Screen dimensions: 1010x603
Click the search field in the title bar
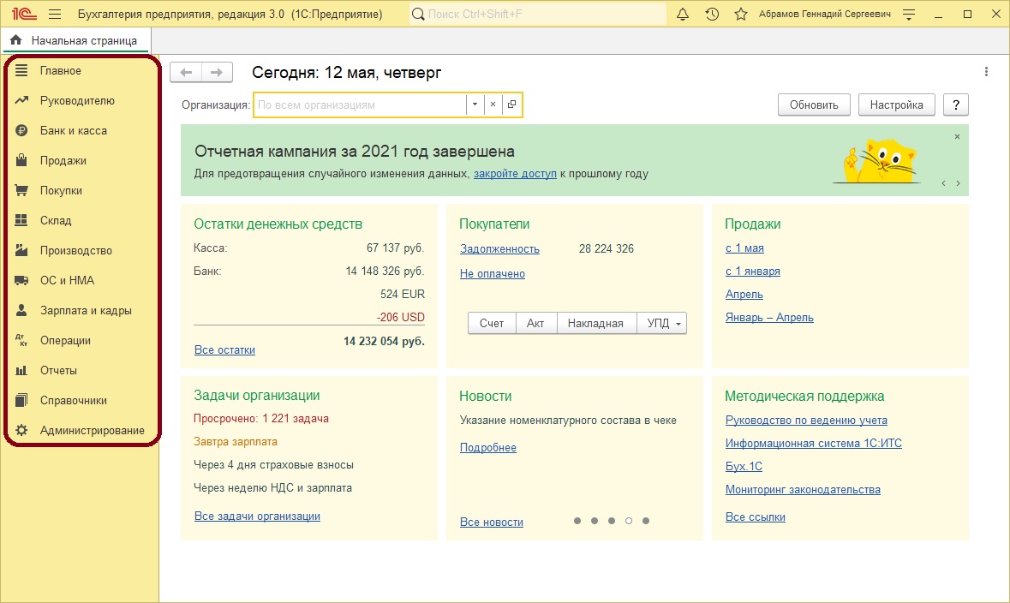[540, 15]
